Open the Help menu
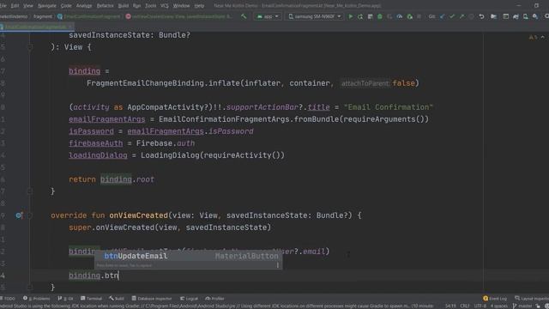549x309 pixels. coord(199,6)
